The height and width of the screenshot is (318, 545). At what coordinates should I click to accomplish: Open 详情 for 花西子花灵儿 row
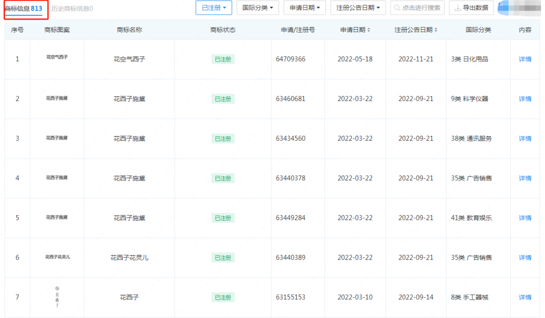coord(525,257)
